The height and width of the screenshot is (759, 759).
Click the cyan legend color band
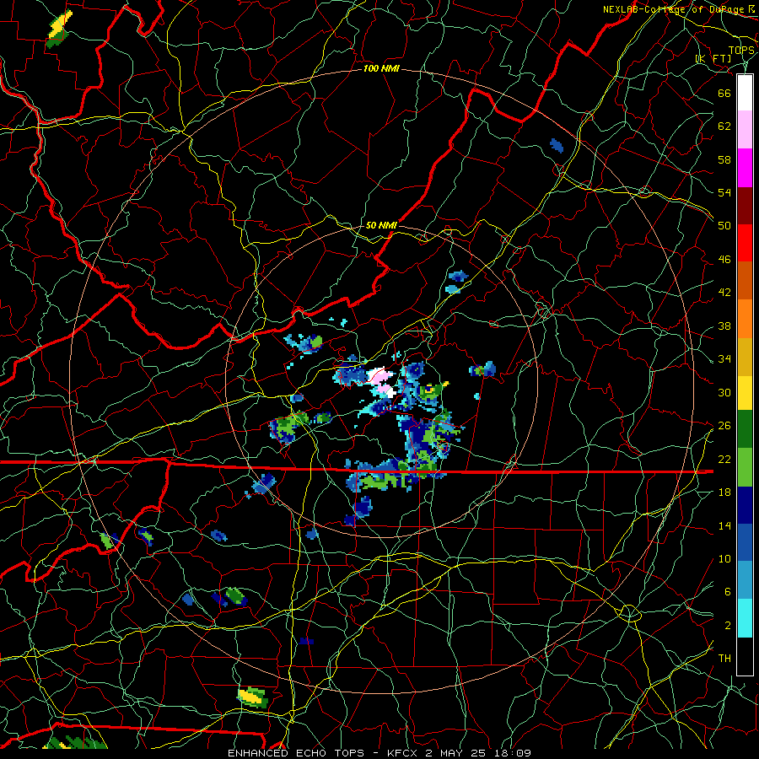pyautogui.click(x=745, y=618)
